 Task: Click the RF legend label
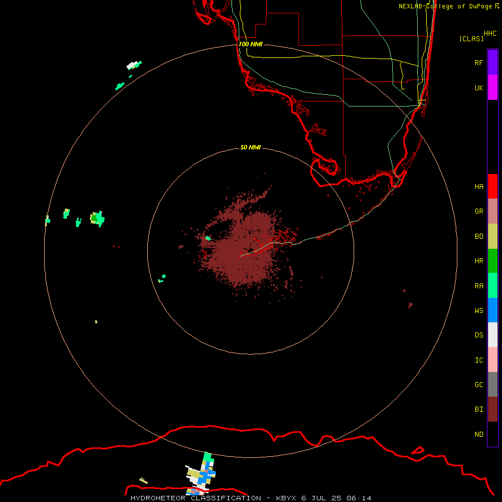[x=479, y=62]
